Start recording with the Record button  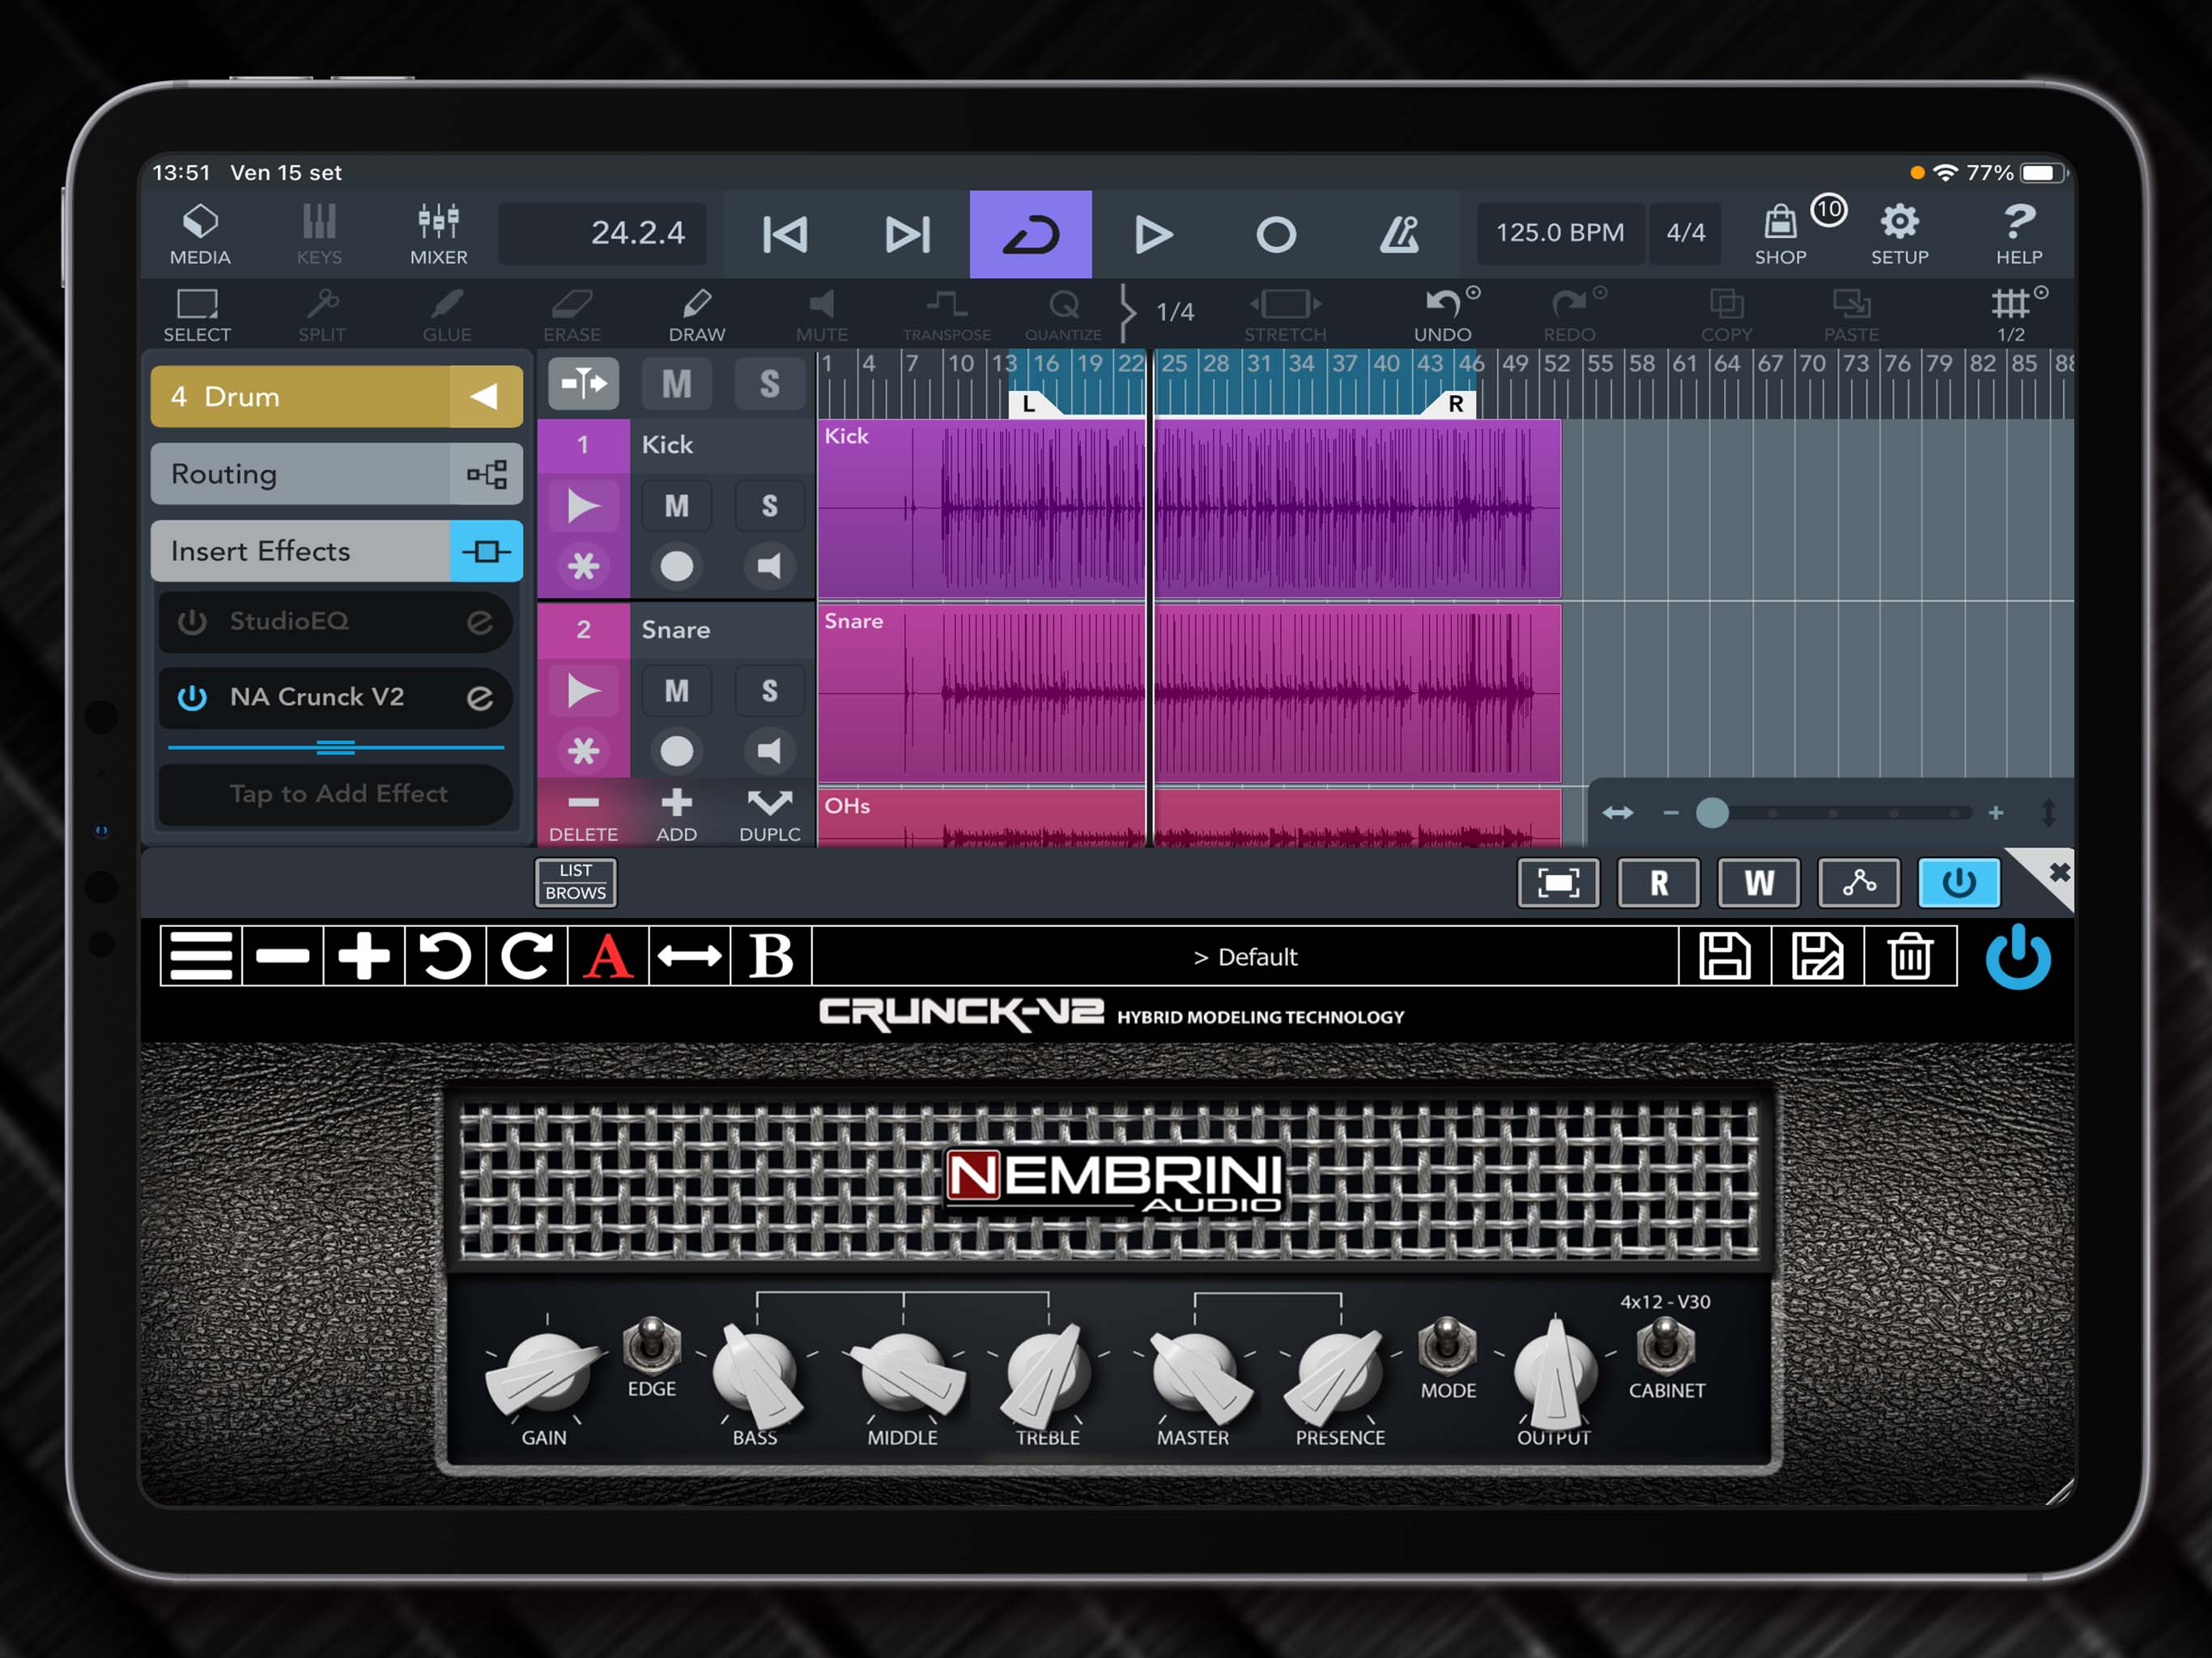1276,235
